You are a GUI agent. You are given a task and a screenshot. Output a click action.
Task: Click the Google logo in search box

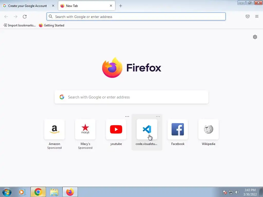pyautogui.click(x=62, y=97)
